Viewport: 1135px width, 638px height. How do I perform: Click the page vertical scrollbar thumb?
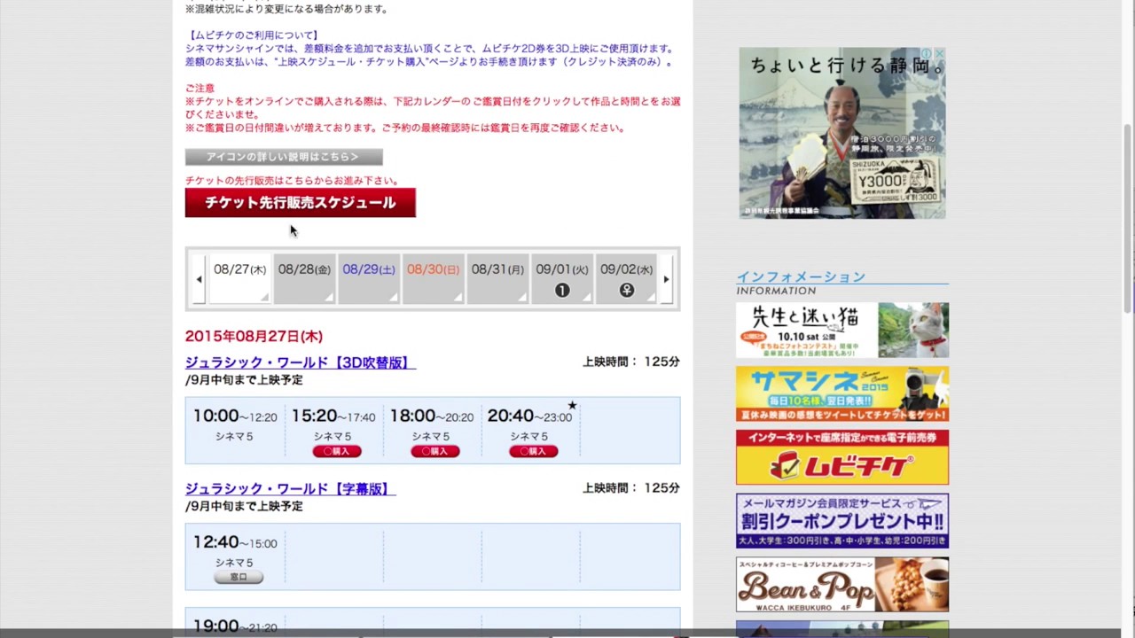click(1128, 217)
